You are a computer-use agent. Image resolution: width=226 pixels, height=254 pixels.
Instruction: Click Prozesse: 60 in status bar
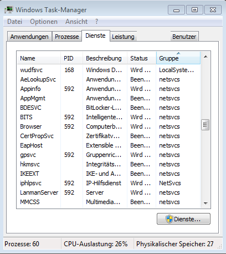(22, 244)
